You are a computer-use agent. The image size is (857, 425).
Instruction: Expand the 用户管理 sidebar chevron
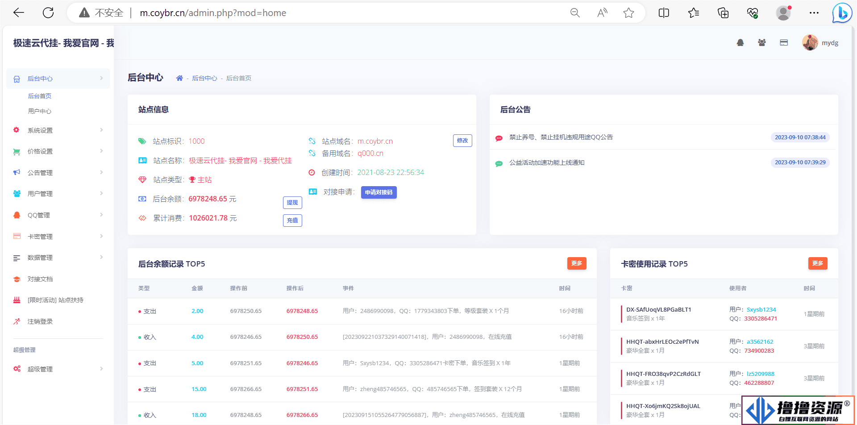tap(101, 193)
